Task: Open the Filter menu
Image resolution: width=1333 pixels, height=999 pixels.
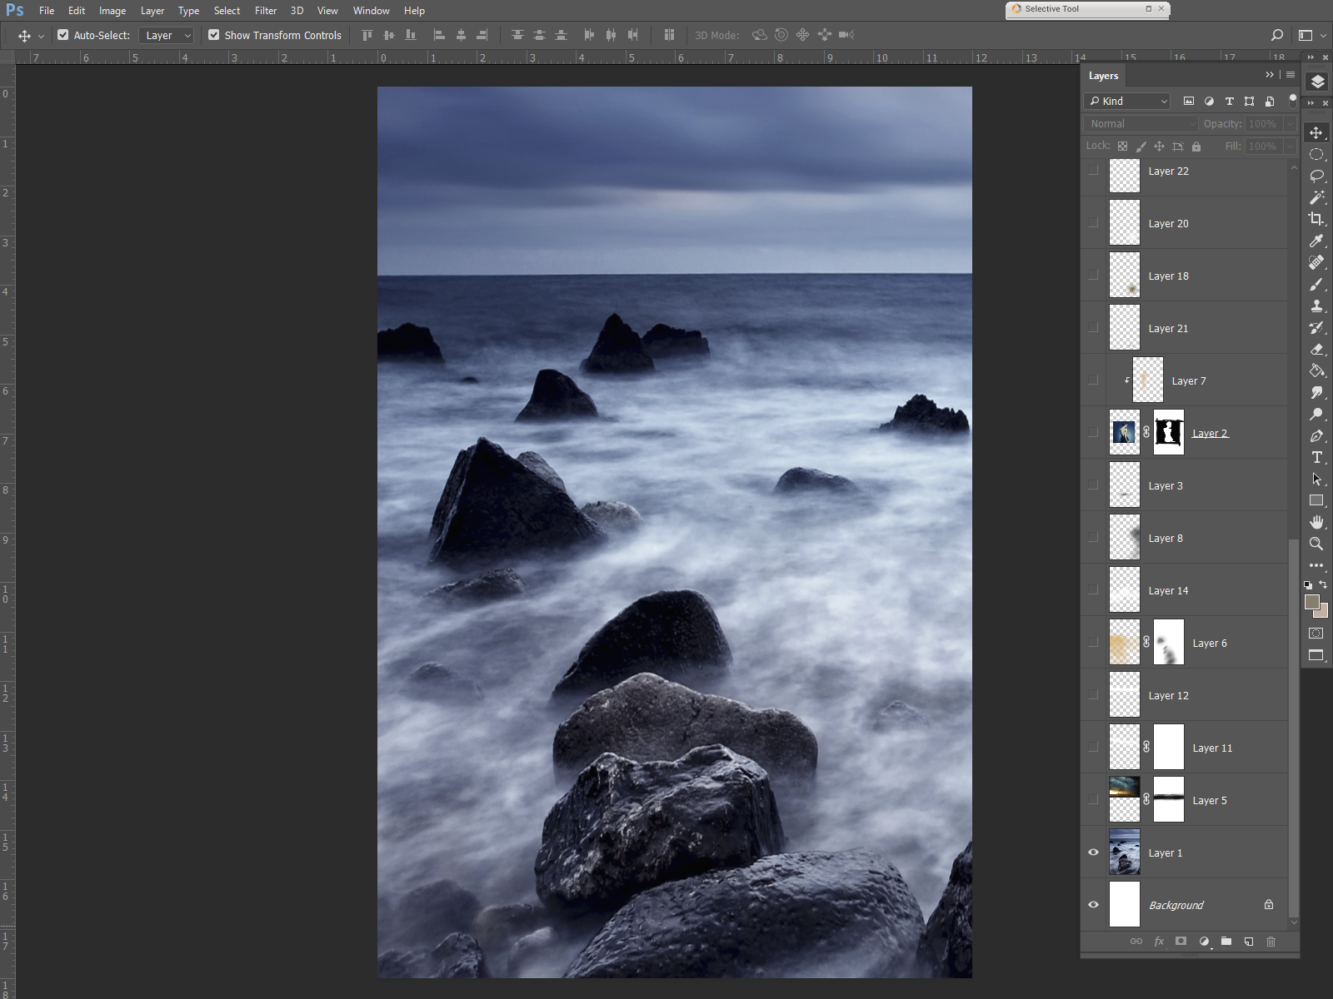Action: 265,11
